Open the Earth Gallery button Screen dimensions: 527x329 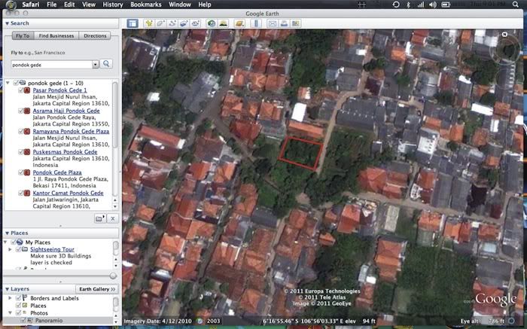[x=97, y=289]
